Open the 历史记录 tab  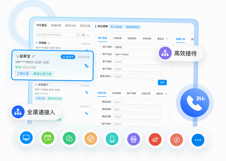pos(85,26)
